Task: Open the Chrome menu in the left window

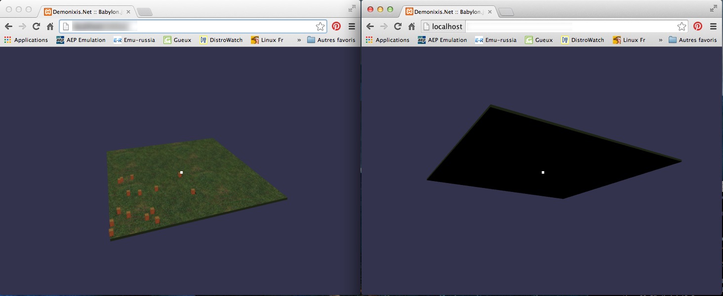Action: 352,27
